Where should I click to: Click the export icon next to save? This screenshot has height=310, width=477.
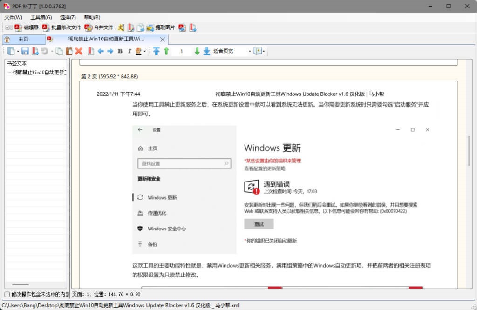point(35,51)
